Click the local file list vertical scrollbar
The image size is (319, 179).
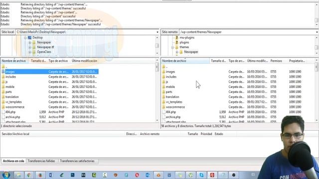157,90
